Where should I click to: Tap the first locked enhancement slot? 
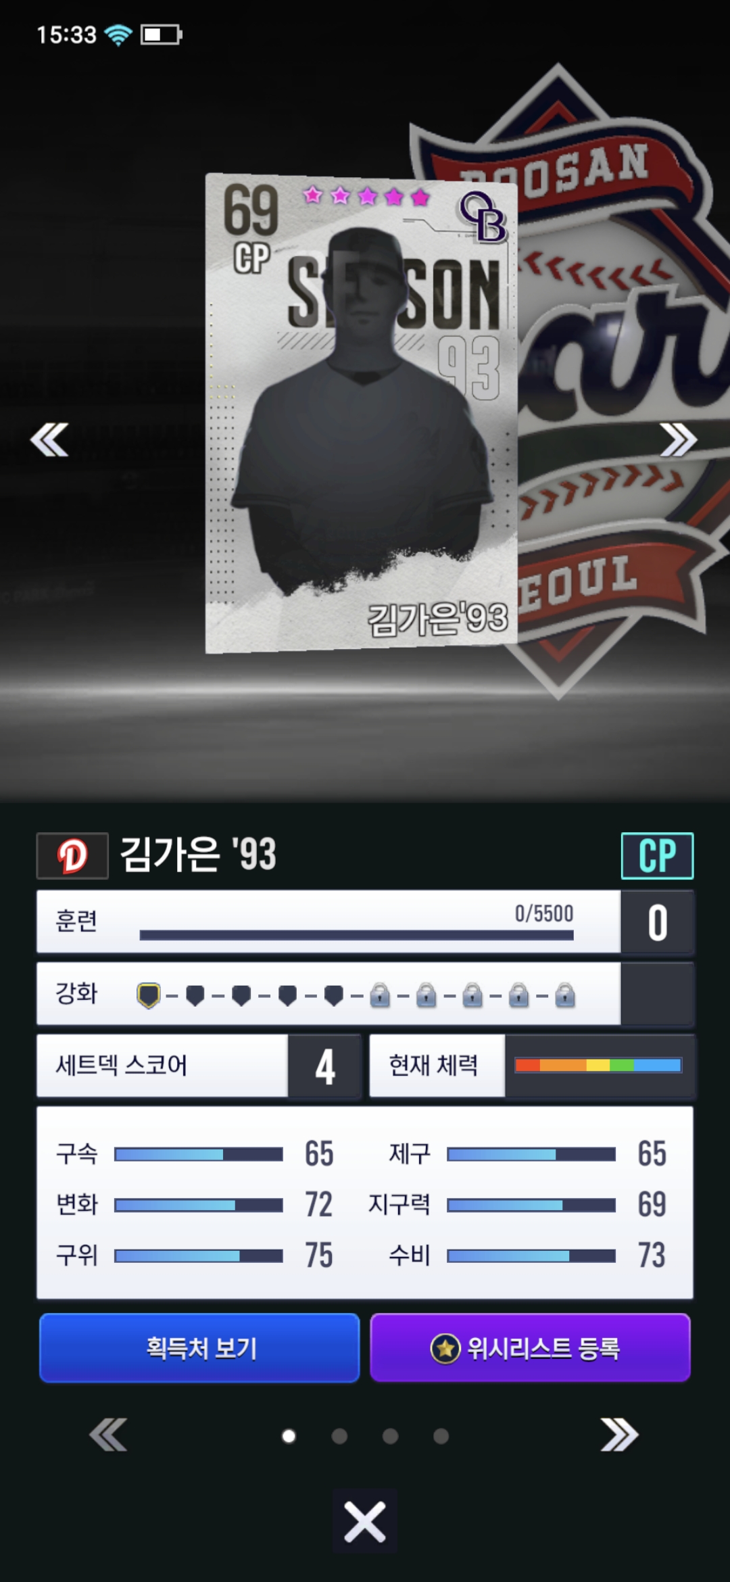[380, 995]
